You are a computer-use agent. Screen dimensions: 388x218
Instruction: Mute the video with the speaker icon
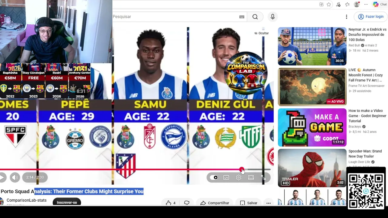pos(15,177)
